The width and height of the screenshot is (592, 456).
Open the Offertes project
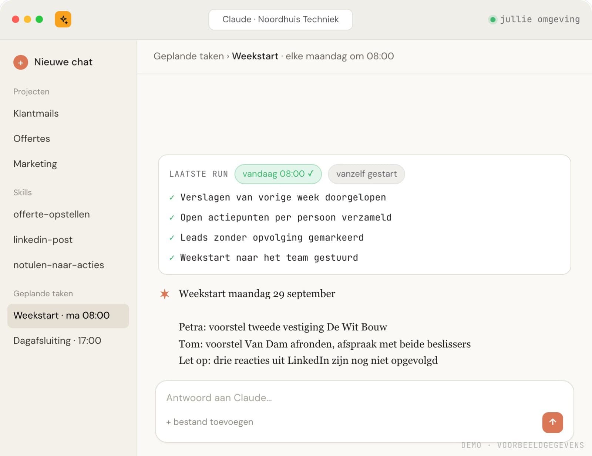[x=31, y=139]
